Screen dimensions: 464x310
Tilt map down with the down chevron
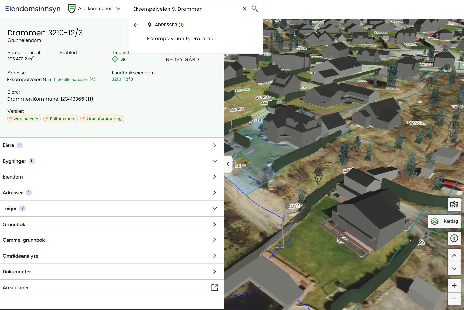coord(454,269)
